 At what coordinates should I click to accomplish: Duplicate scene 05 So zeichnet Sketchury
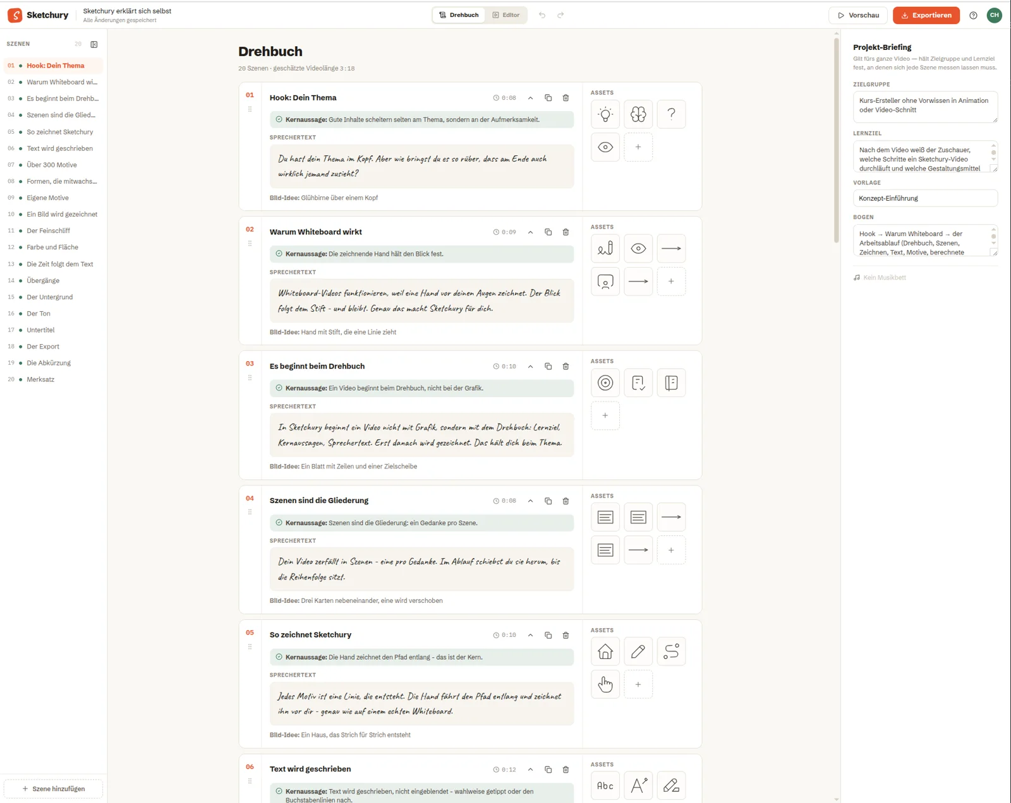[x=548, y=636]
